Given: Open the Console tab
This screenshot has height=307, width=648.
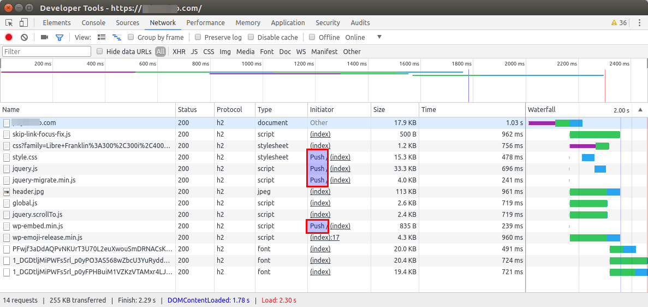Looking at the screenshot, I should tap(93, 23).
